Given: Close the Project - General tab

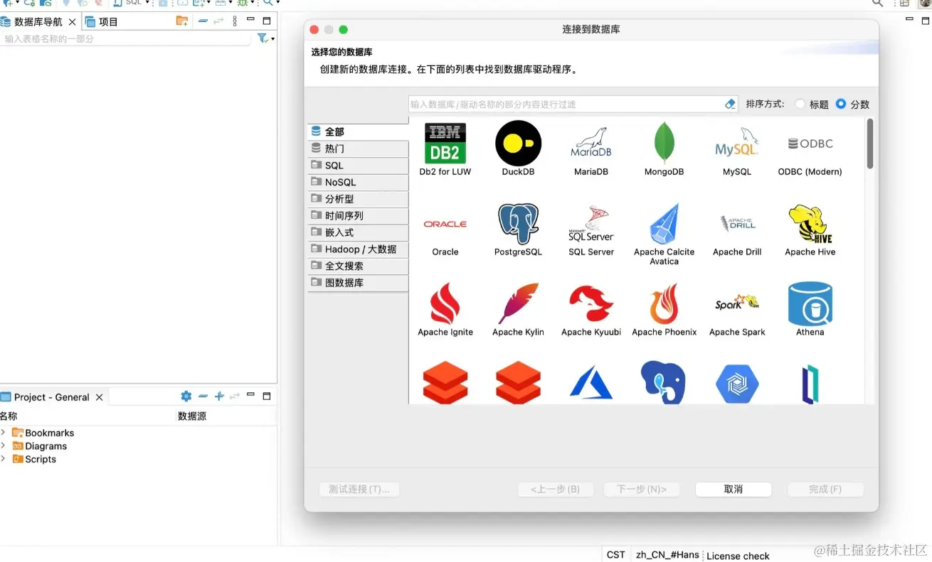Looking at the screenshot, I should [x=99, y=397].
